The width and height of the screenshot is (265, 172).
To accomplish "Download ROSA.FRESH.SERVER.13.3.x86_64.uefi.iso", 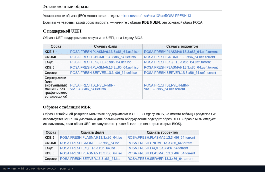I will pos(104,73).
